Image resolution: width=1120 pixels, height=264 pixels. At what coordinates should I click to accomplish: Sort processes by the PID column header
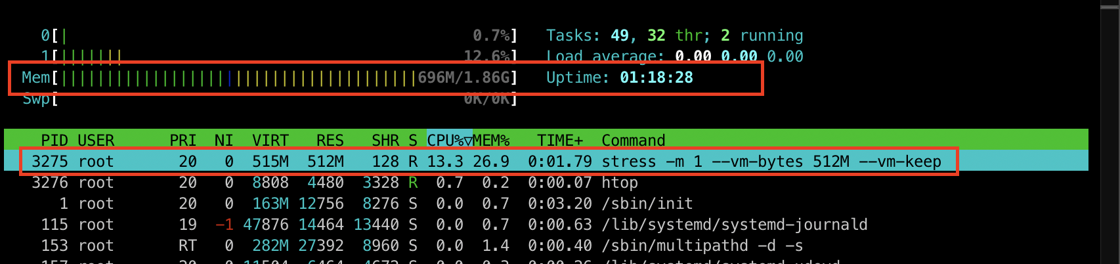pyautogui.click(x=54, y=141)
